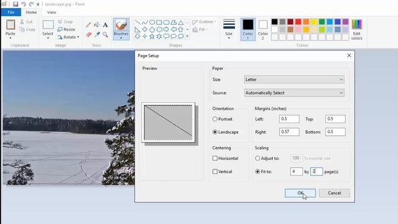398x224 pixels.
Task: Click the Redo arrow in title bar
Action: pyautogui.click(x=31, y=4)
